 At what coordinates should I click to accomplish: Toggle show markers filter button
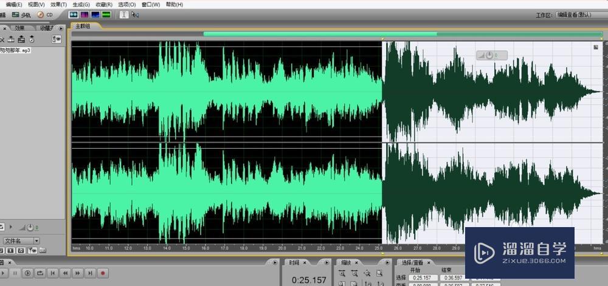point(32,250)
